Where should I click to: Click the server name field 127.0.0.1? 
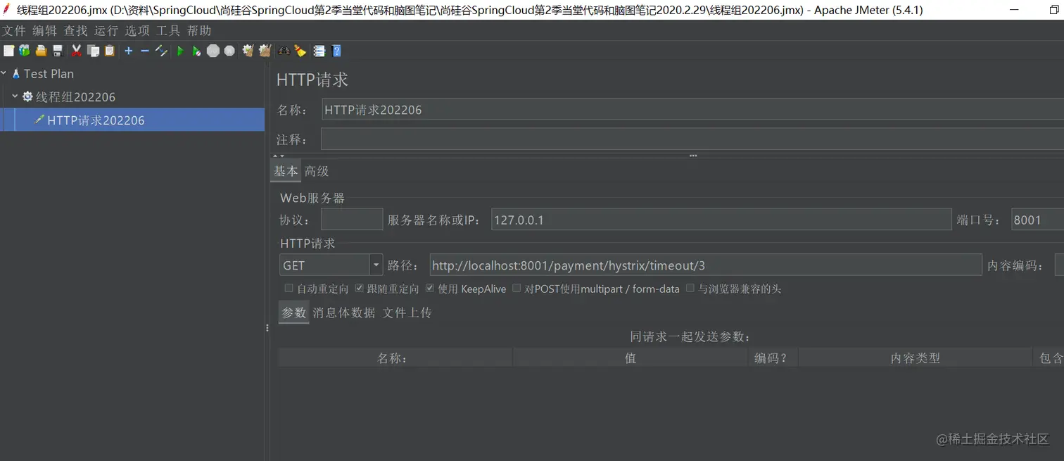pos(721,220)
